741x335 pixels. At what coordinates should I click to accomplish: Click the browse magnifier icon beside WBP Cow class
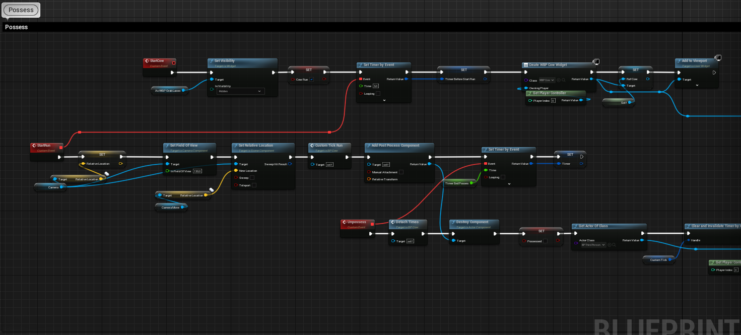564,80
